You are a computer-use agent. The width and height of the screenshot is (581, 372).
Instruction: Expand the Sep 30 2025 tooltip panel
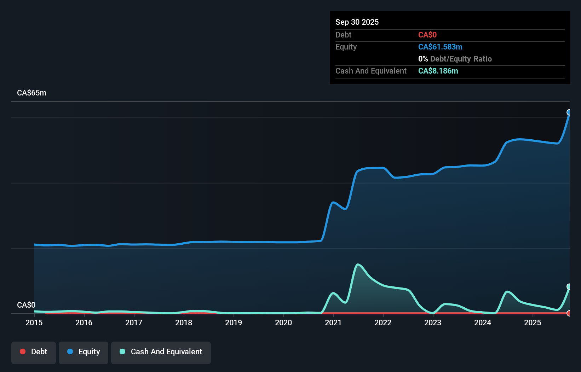357,22
